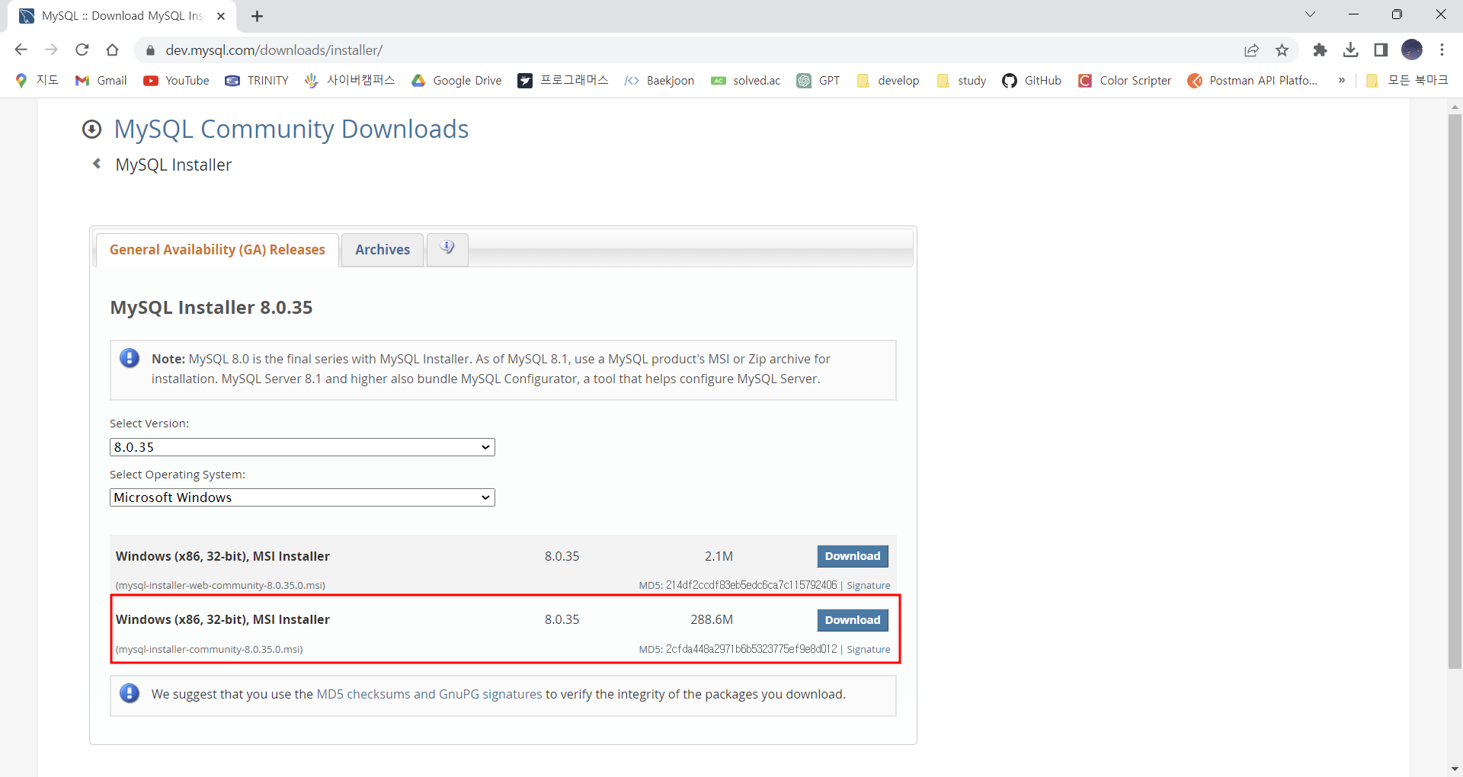Screen dimensions: 1463x777
Task: Download the 288.6M community installer
Action: [853, 620]
